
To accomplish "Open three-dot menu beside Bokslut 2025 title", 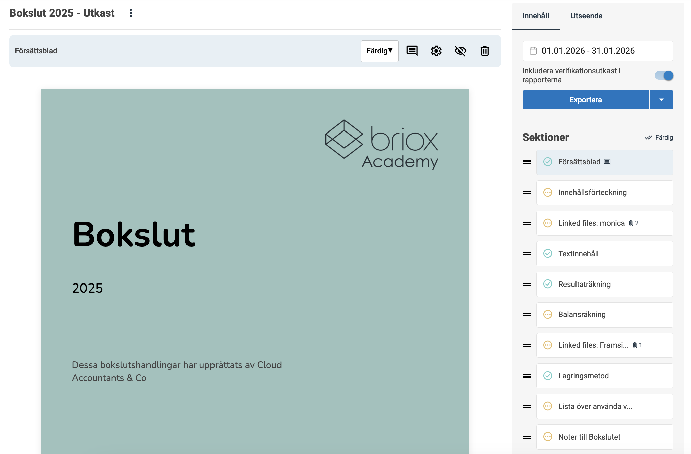I will pyautogui.click(x=131, y=13).
